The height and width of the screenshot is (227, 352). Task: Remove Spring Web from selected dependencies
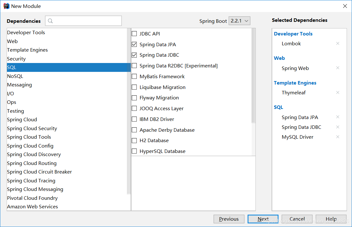[x=338, y=68]
